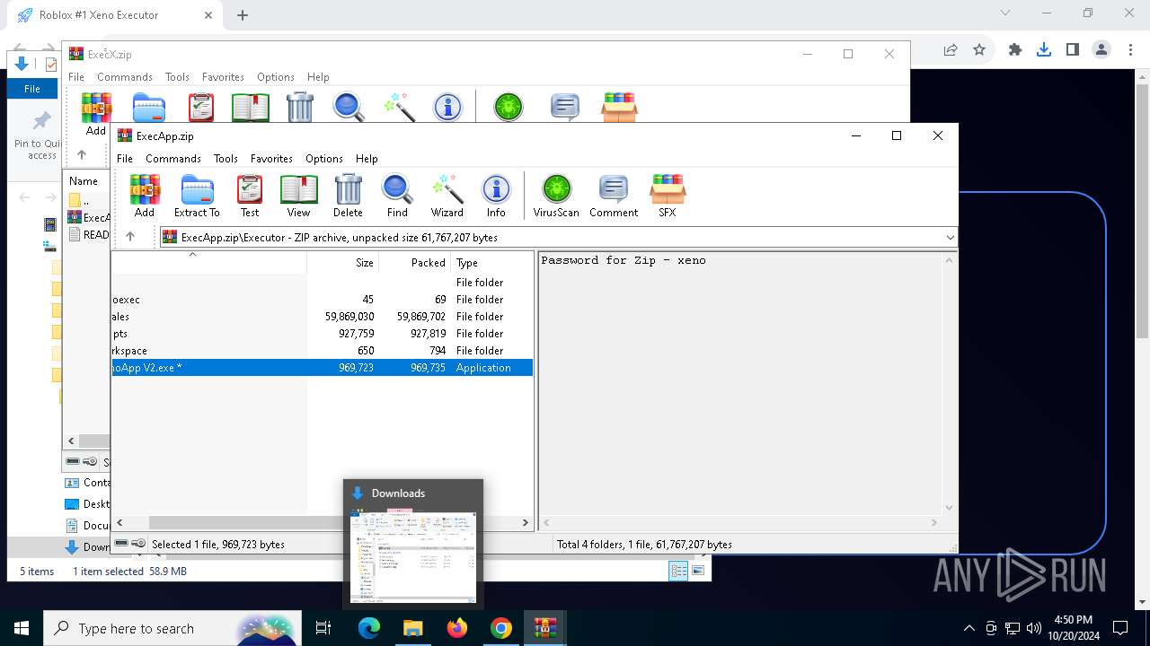1150x646 pixels.
Task: Open Chrome extensions puzzle icon
Action: pyautogui.click(x=1014, y=50)
